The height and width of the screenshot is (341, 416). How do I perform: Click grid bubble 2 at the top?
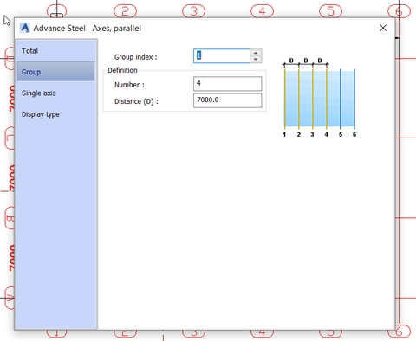point(125,11)
